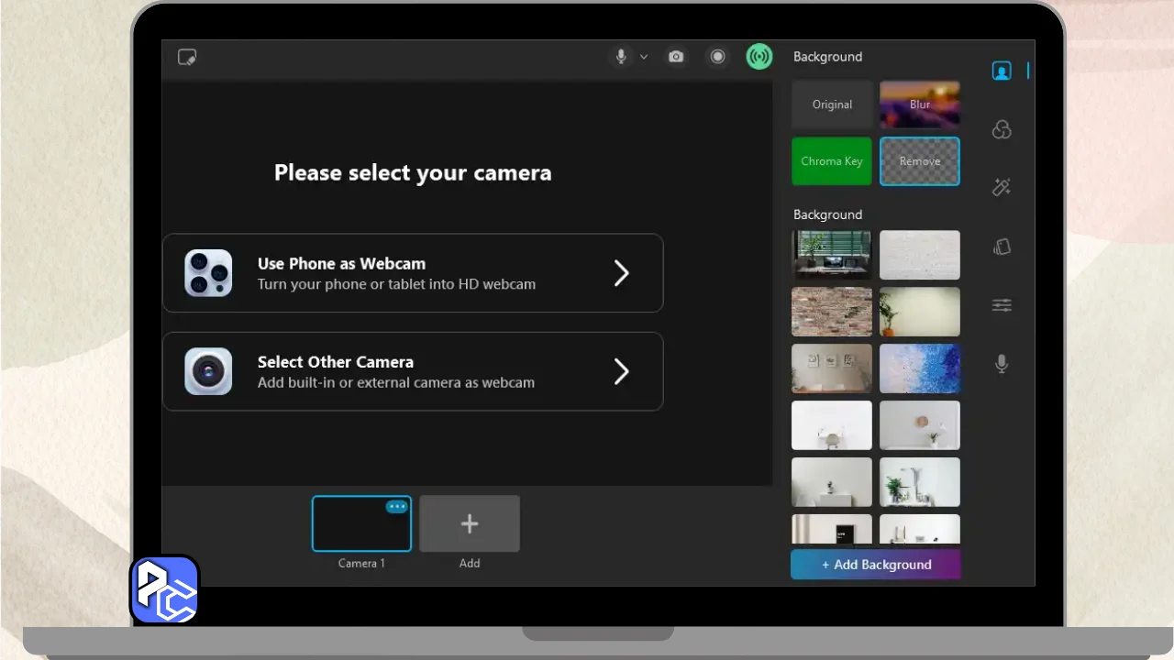Viewport: 1174px width, 660px height.
Task: Open the Select Other Camera chevron
Action: tap(621, 371)
